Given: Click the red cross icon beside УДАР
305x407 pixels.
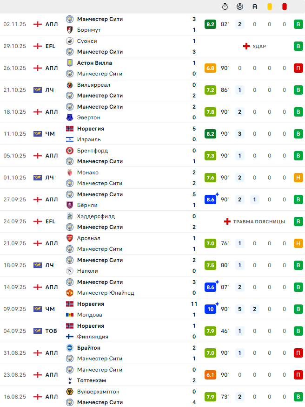Looking at the screenshot, I should 246,46.
